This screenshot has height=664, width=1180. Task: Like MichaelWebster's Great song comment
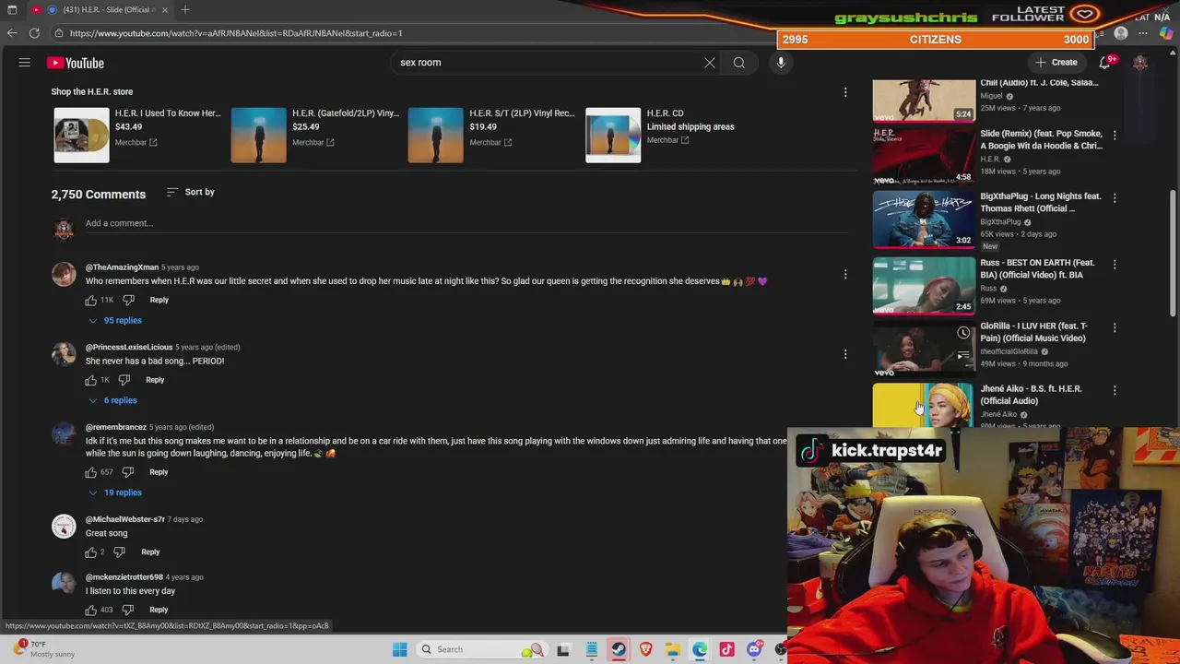coord(91,552)
